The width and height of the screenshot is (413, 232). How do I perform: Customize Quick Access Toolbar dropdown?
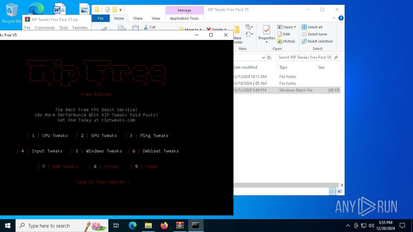tap(120, 10)
